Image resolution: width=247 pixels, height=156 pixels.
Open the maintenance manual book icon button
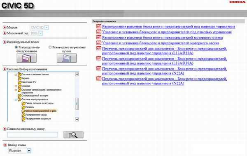pos(26,58)
